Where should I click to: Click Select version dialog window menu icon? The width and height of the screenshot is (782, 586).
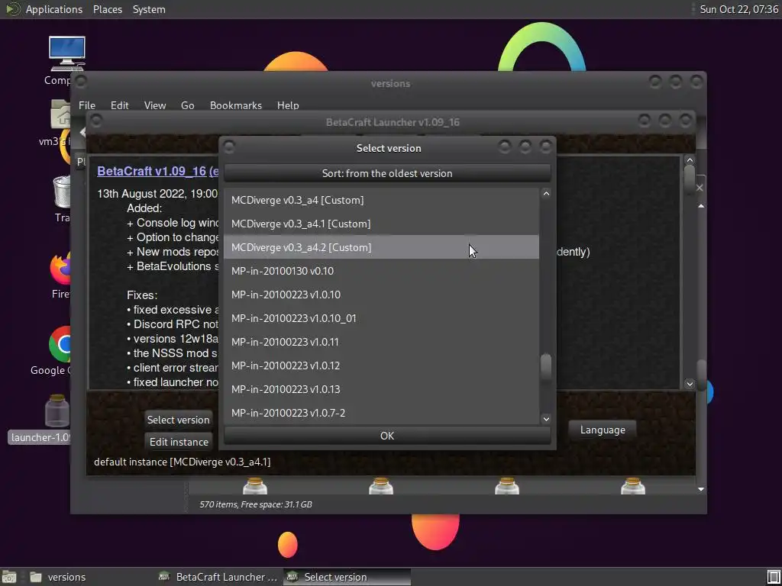click(229, 147)
